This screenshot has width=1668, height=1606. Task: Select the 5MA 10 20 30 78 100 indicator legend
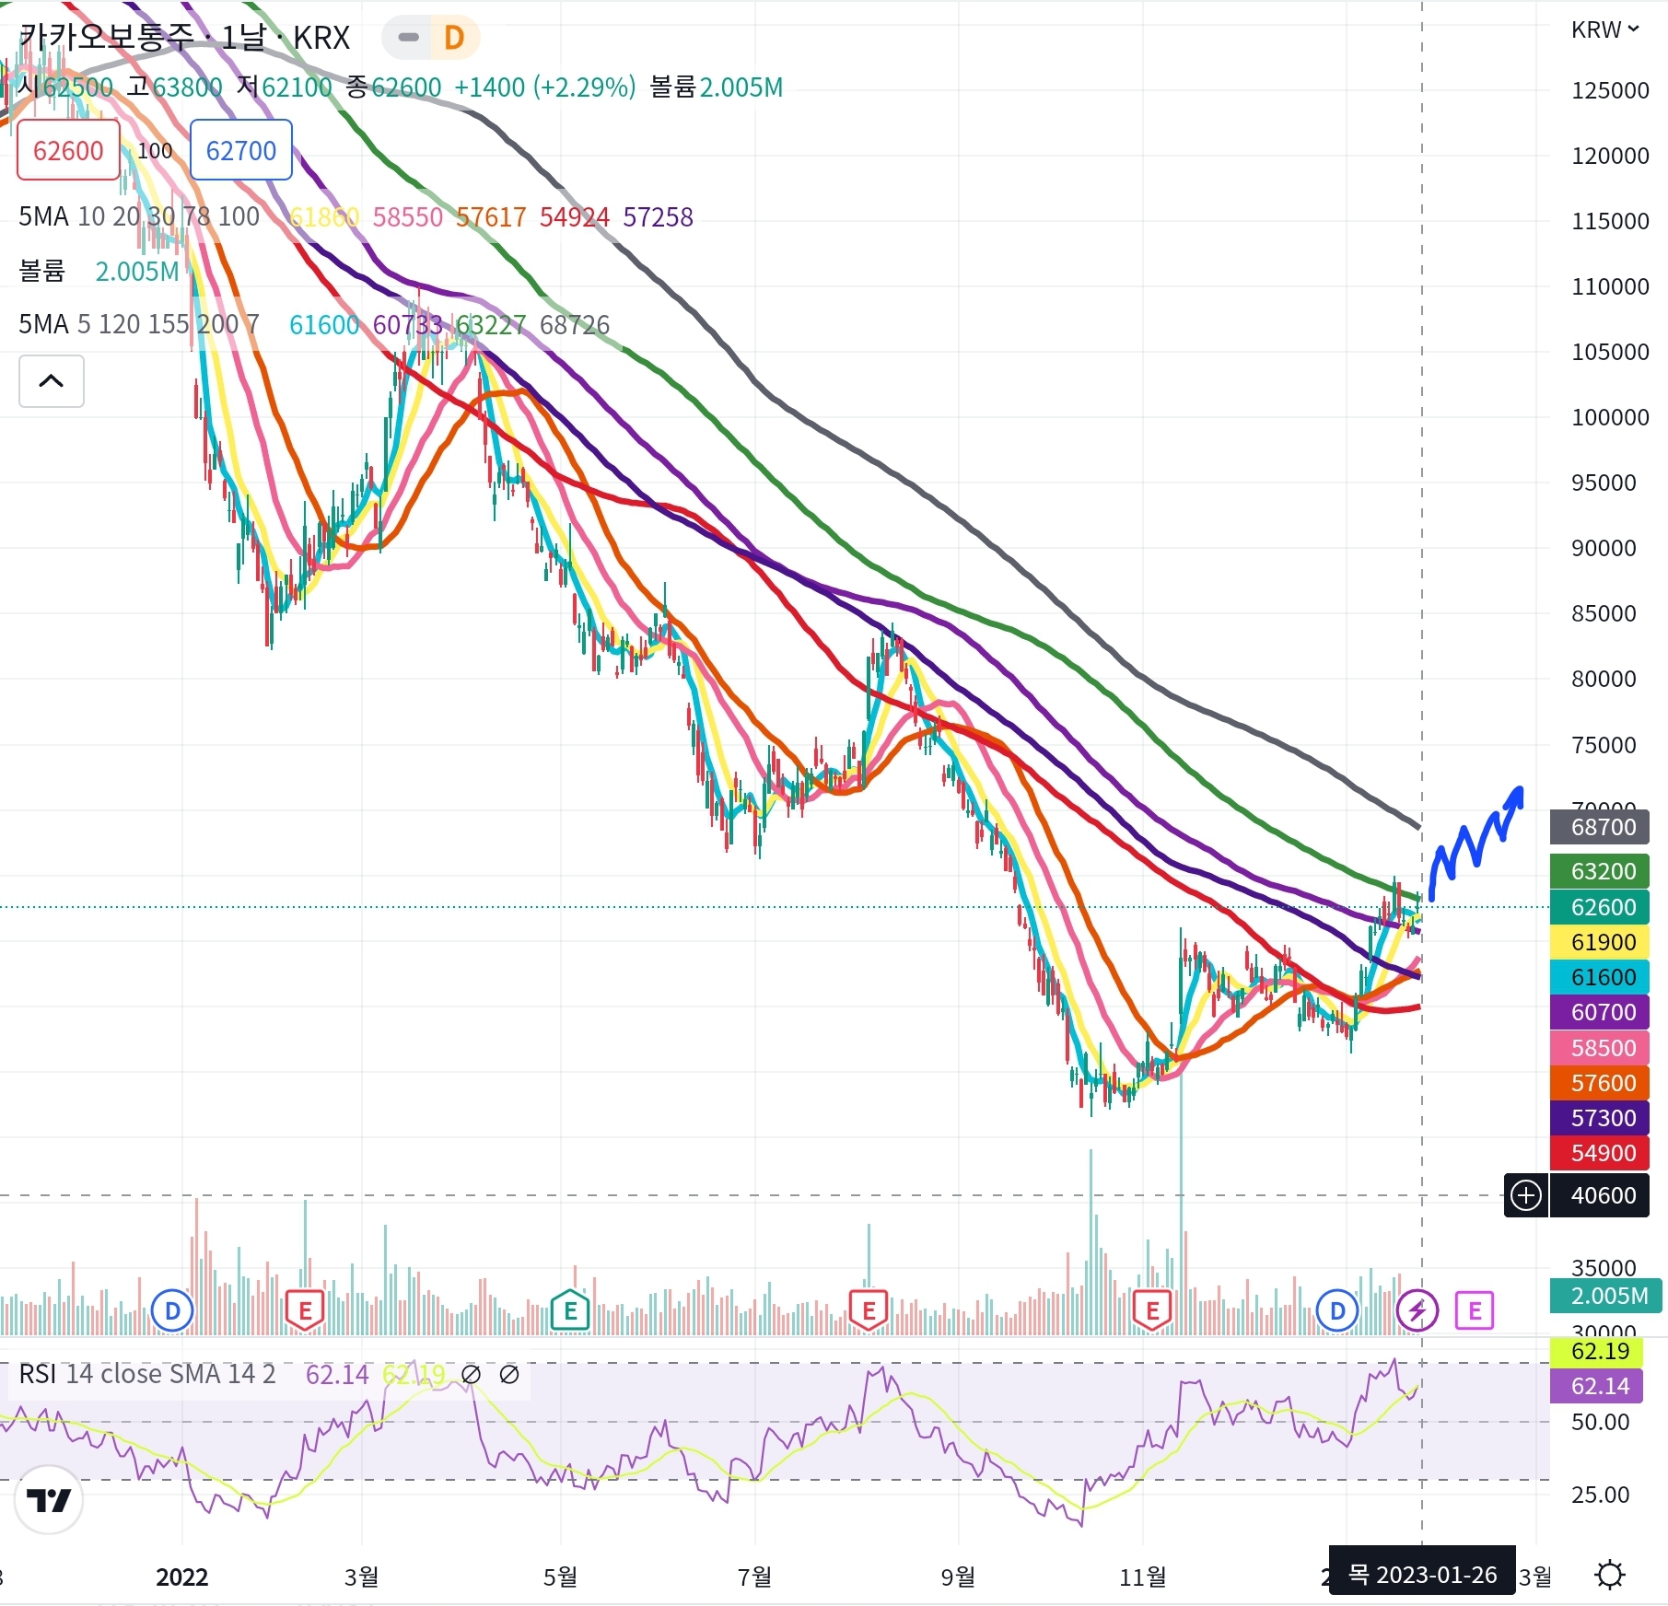click(x=139, y=216)
